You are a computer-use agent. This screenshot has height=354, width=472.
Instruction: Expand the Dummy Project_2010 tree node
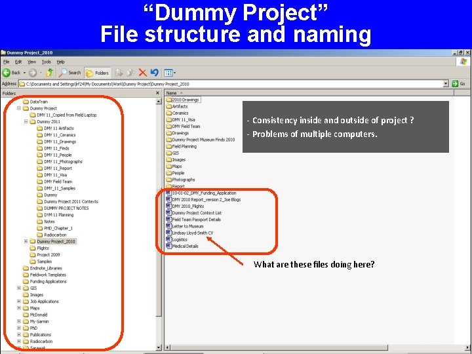26,241
